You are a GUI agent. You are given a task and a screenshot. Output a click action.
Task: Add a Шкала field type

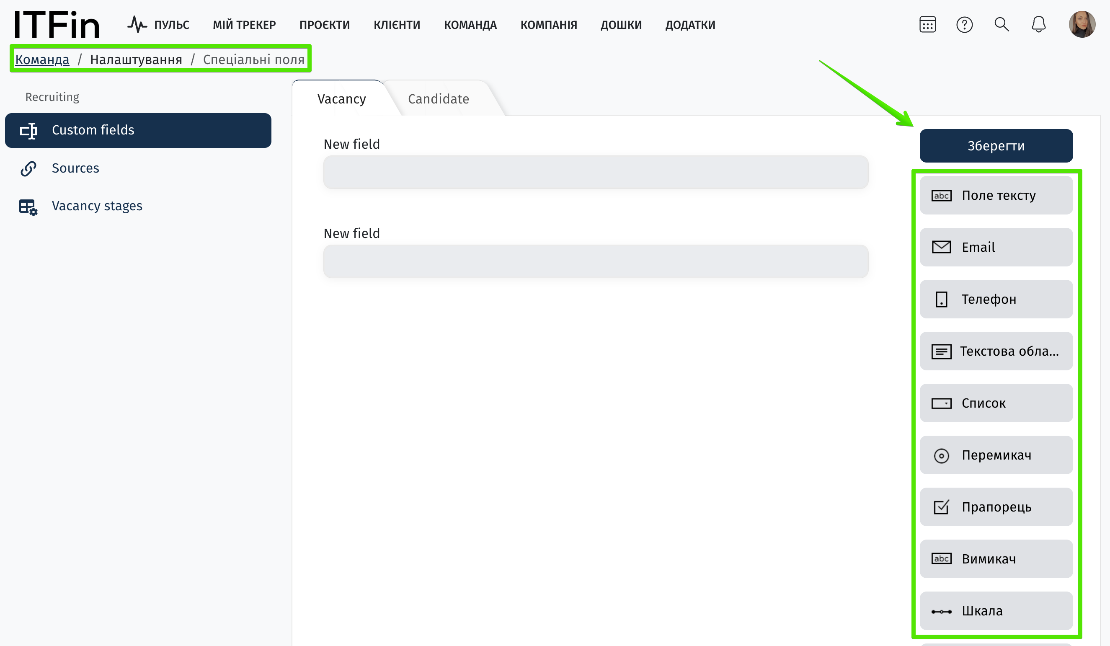point(996,611)
